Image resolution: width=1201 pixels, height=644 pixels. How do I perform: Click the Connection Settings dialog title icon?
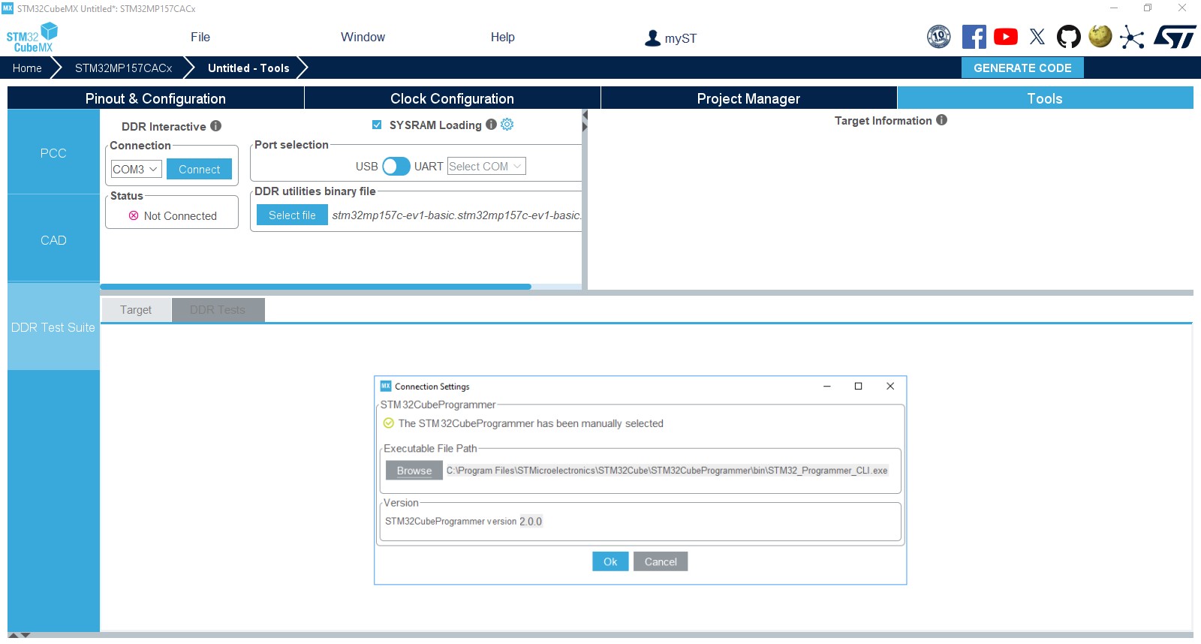pyautogui.click(x=386, y=386)
